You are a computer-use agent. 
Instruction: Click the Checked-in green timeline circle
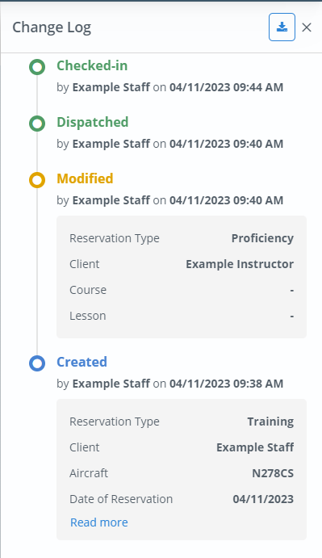click(37, 67)
